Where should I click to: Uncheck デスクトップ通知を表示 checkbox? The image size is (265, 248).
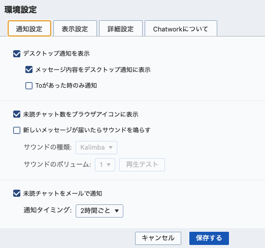(x=17, y=54)
